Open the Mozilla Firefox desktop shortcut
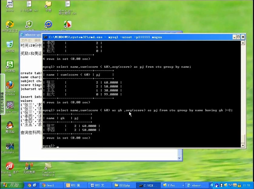 [10, 85]
